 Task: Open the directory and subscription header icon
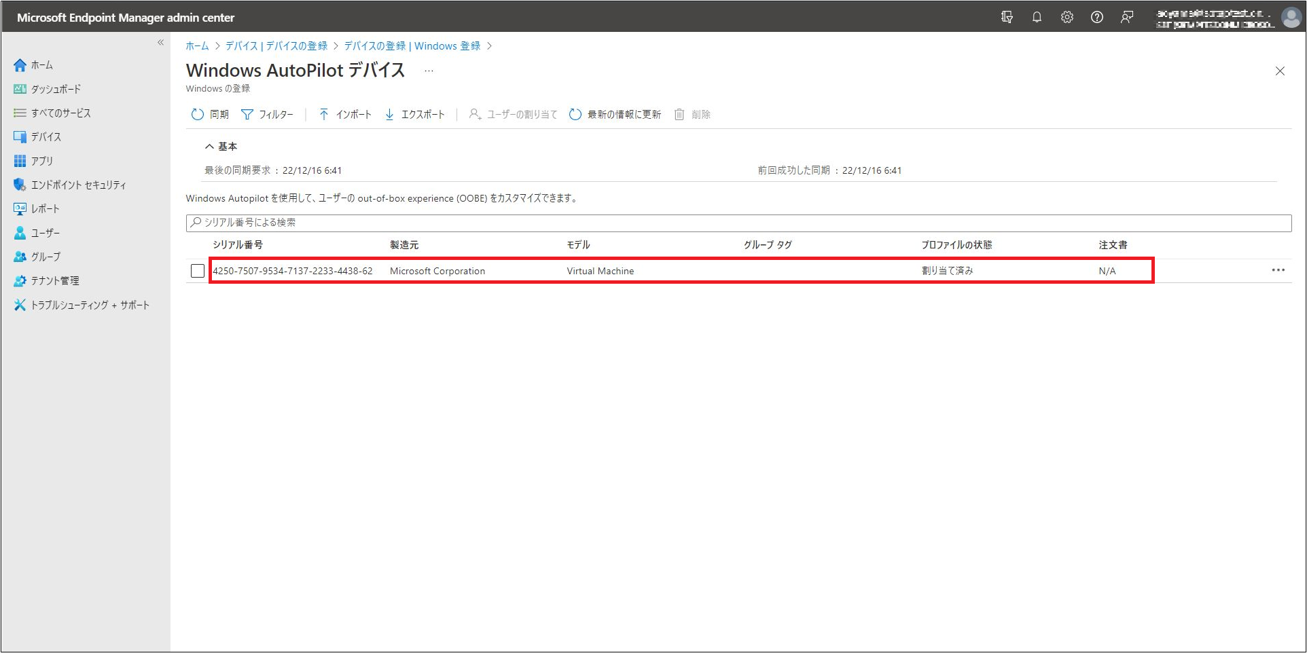coord(1007,17)
